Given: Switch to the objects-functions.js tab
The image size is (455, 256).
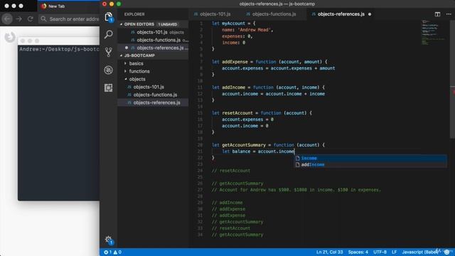Looking at the screenshot, I should 272,14.
